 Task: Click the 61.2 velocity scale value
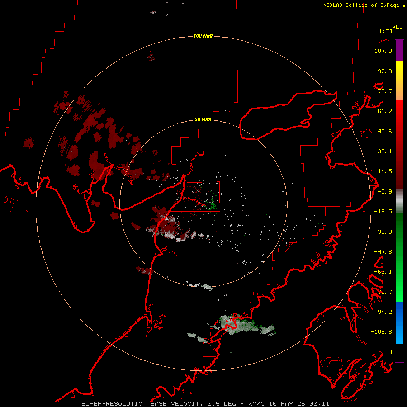pyautogui.click(x=385, y=111)
